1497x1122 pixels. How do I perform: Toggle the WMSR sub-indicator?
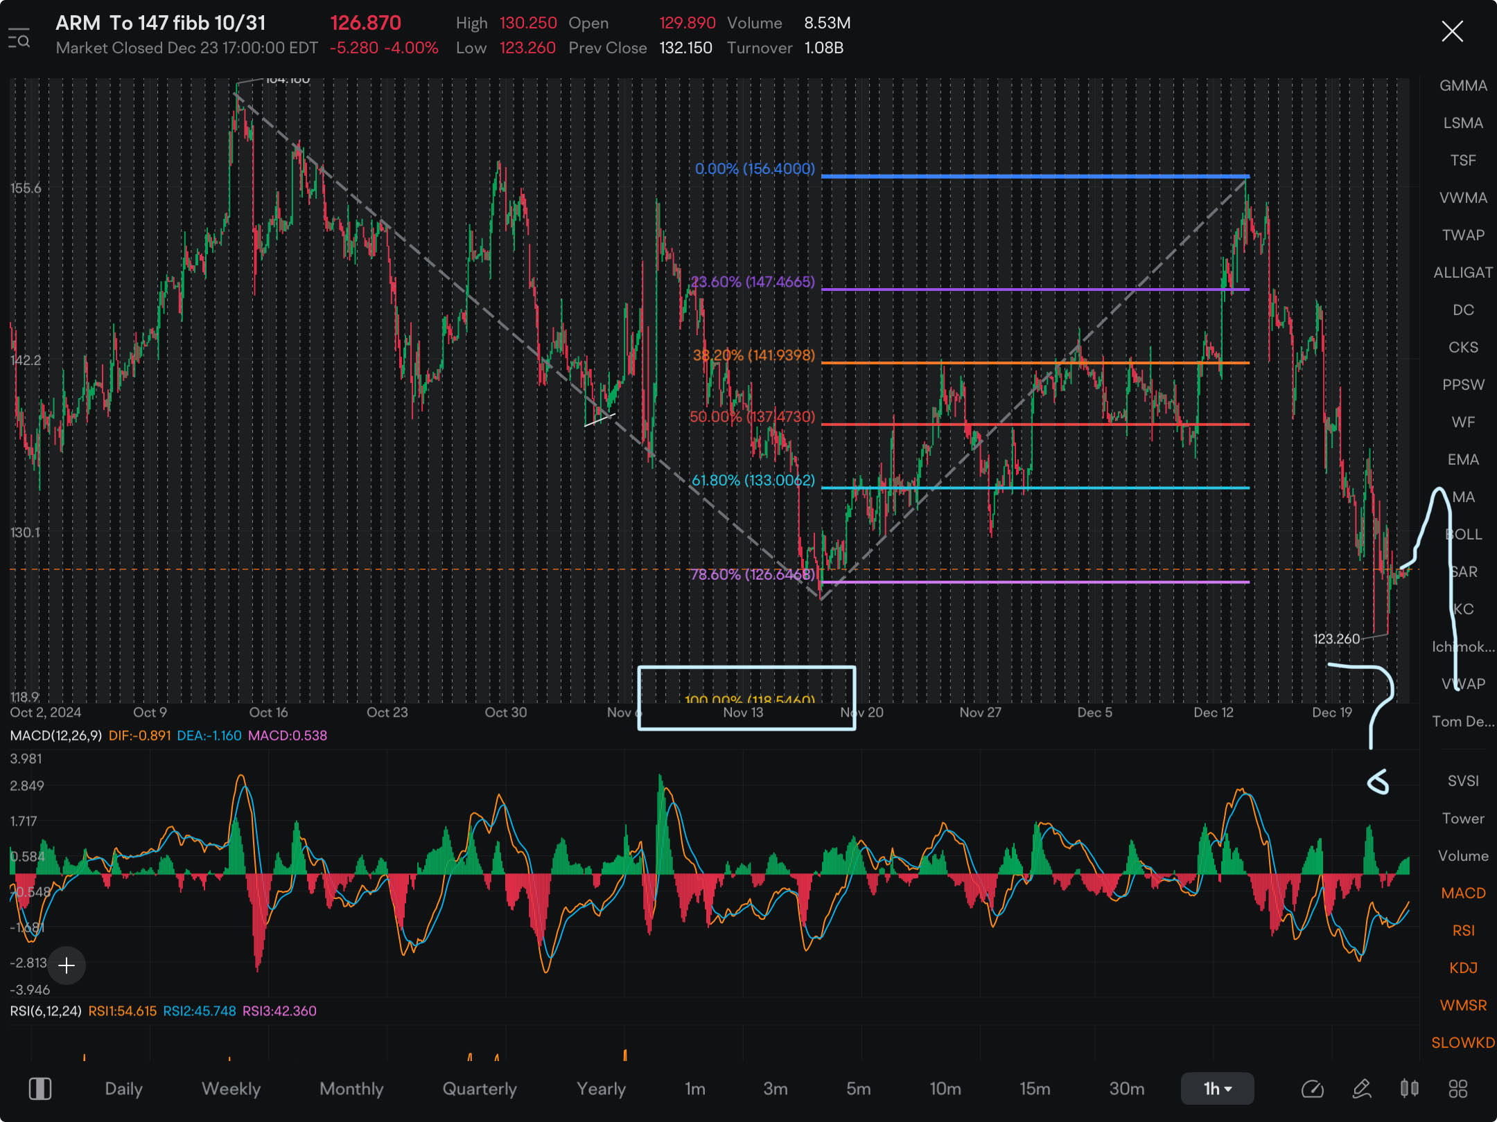pyautogui.click(x=1463, y=1005)
